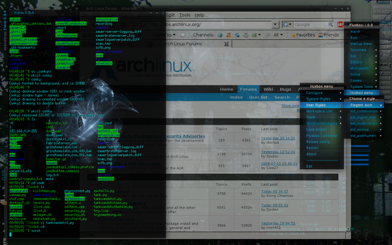Image resolution: width=392 pixels, height=245 pixels.
Task: Expand the Office submenu
Action: click(x=362, y=74)
